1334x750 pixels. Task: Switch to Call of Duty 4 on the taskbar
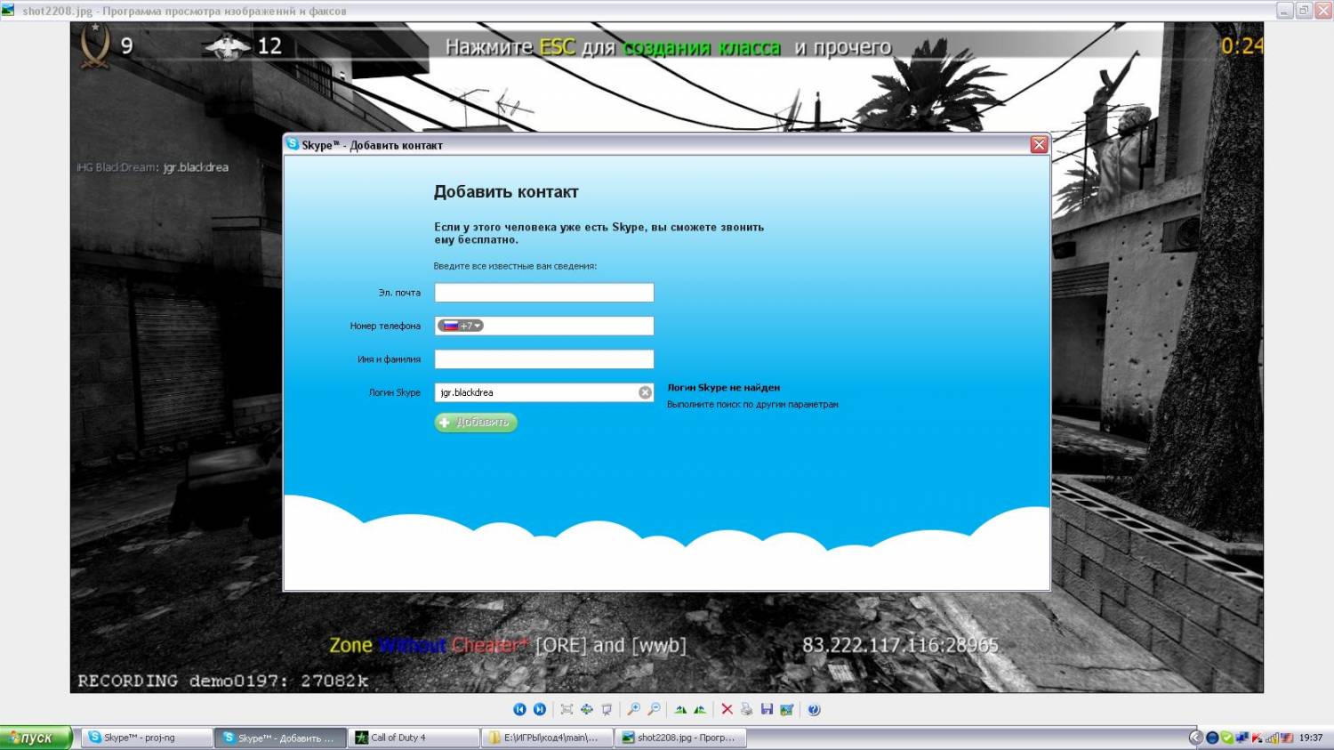point(414,738)
